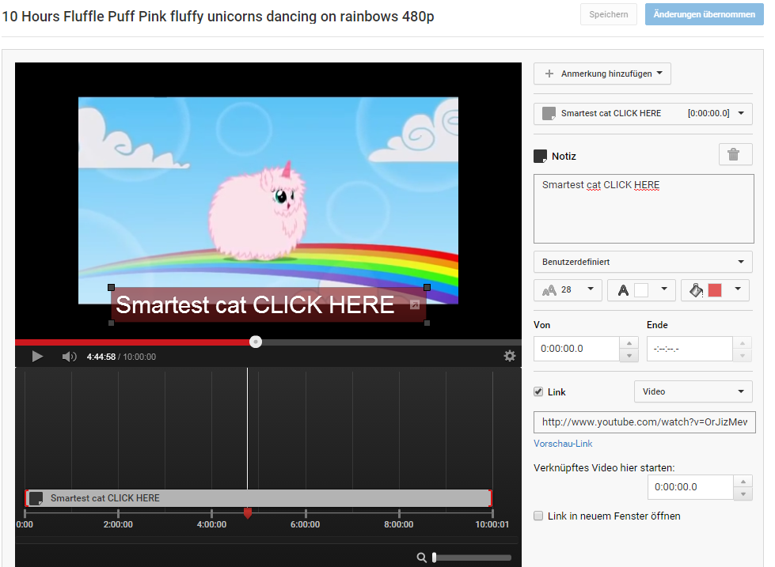Click the 4:44:58 current time display
The width and height of the screenshot is (775, 567).
[101, 357]
